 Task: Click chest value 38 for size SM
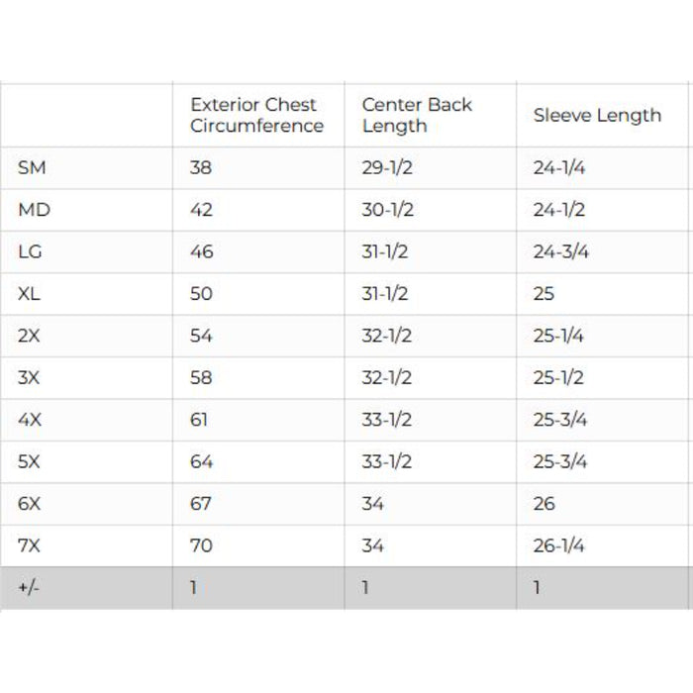click(x=201, y=168)
